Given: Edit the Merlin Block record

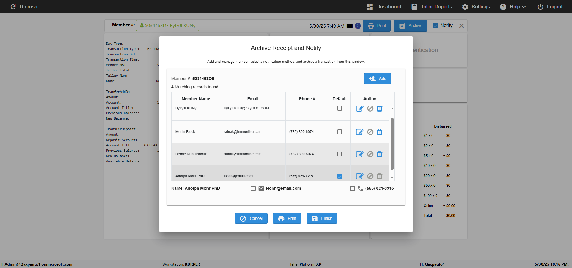Looking at the screenshot, I should tap(360, 132).
